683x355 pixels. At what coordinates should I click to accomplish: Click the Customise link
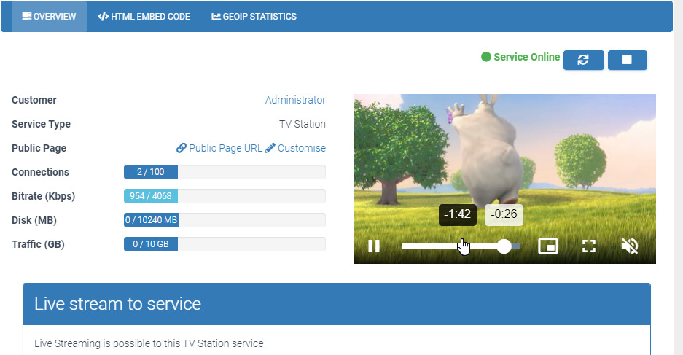(x=295, y=148)
